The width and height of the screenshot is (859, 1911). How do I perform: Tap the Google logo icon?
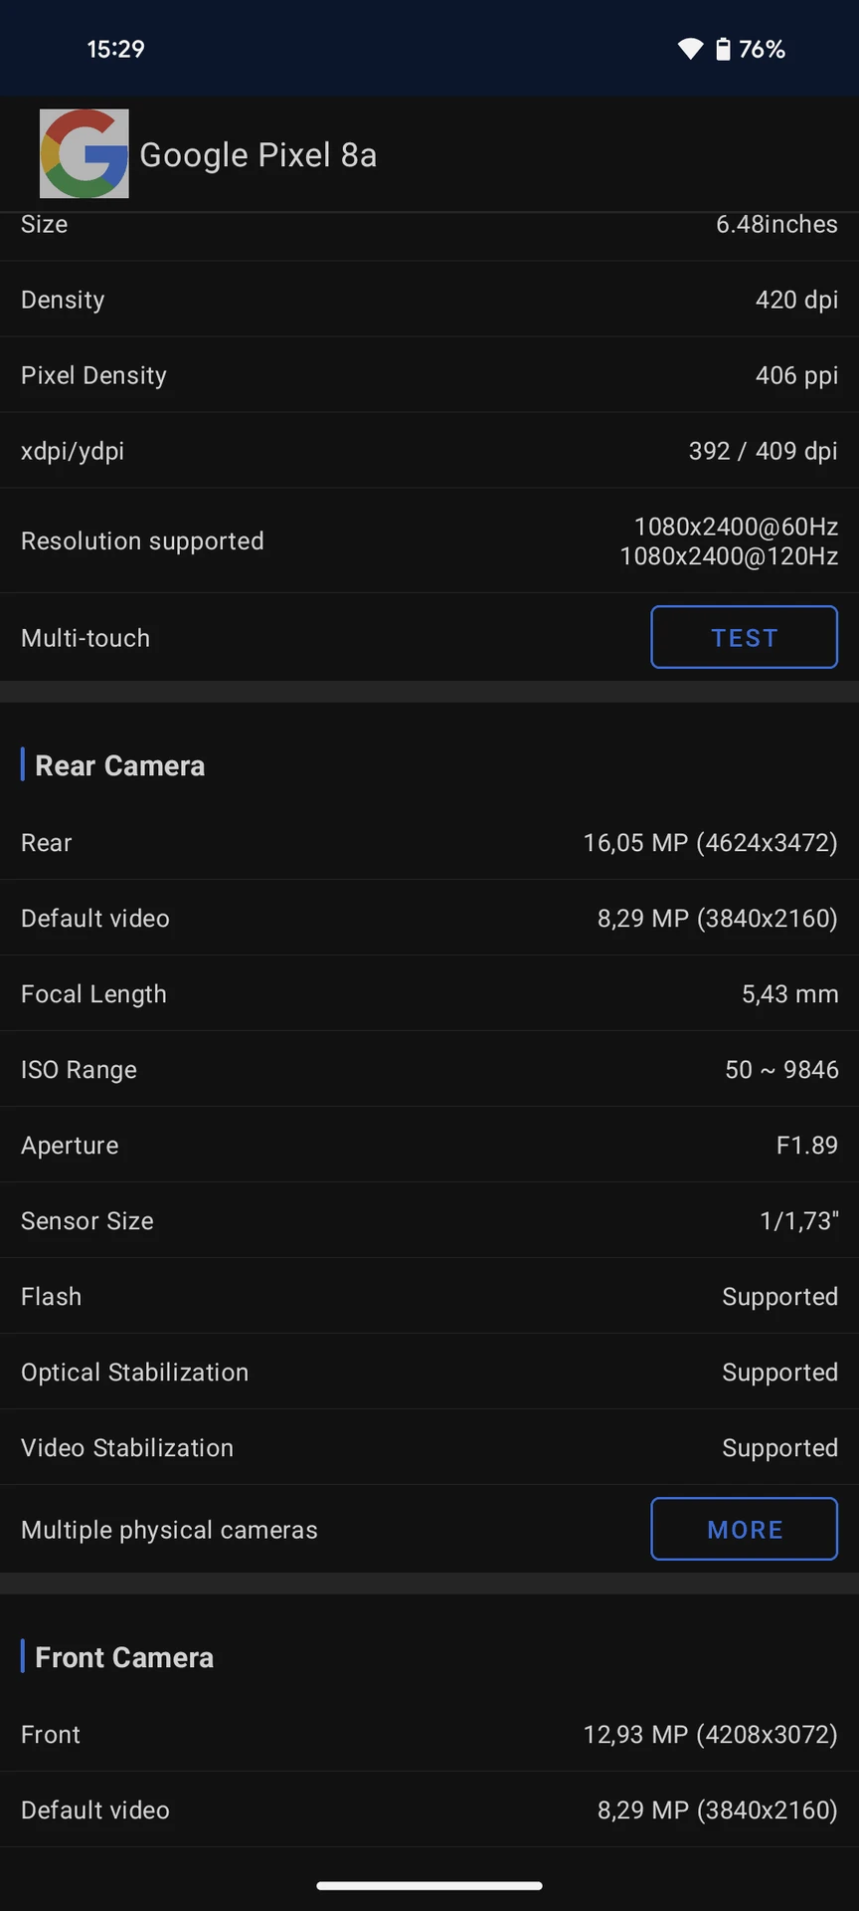(x=85, y=153)
